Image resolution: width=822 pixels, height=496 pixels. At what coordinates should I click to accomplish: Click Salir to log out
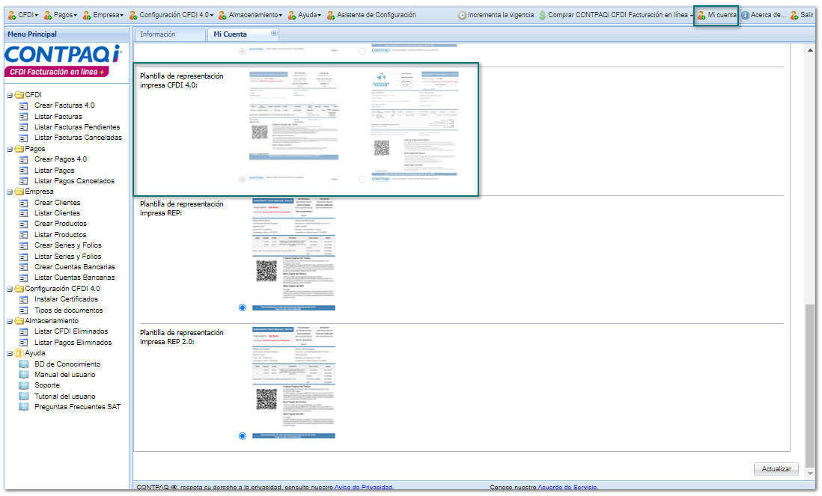pos(802,15)
